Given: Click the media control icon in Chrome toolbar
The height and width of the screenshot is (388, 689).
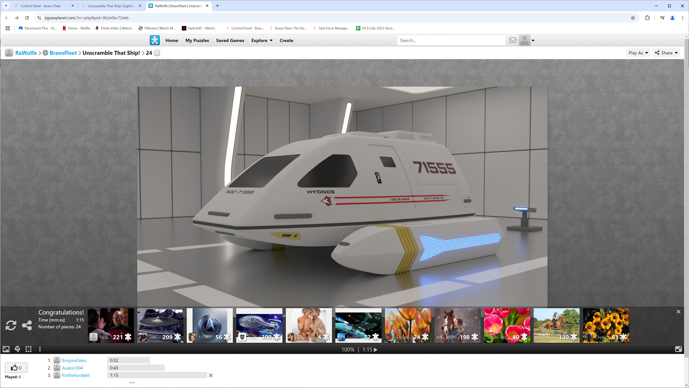Looking at the screenshot, I should pyautogui.click(x=662, y=18).
